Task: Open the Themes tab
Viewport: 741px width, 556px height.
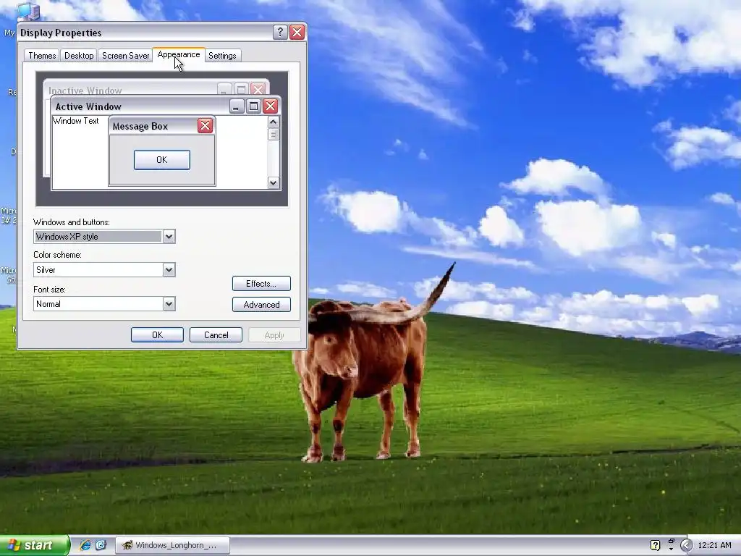Action: pos(42,56)
